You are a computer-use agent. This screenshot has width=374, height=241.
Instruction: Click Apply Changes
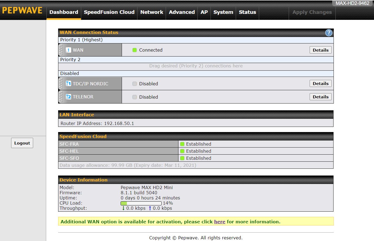click(x=312, y=12)
